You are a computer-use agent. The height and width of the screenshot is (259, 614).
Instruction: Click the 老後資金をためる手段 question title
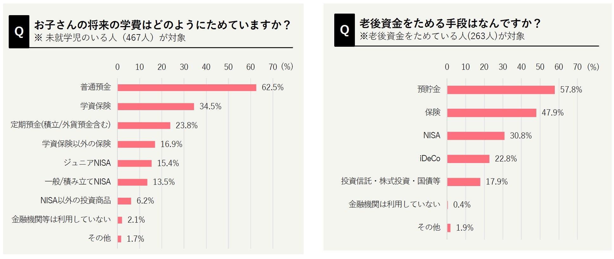pos(450,23)
